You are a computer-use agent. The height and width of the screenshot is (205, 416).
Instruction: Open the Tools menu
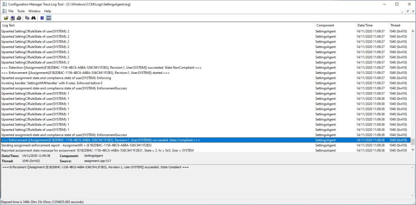point(21,11)
